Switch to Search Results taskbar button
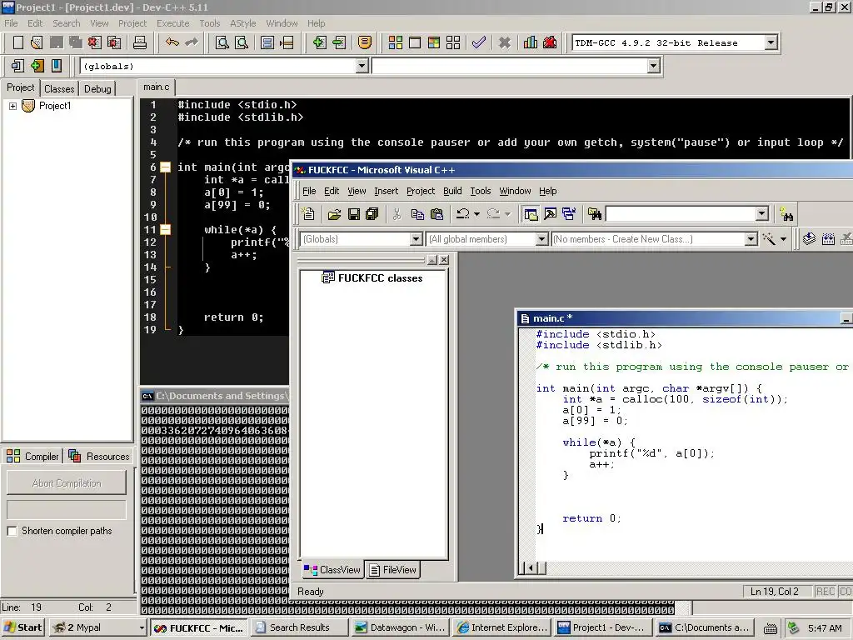The height and width of the screenshot is (640, 853). [299, 627]
